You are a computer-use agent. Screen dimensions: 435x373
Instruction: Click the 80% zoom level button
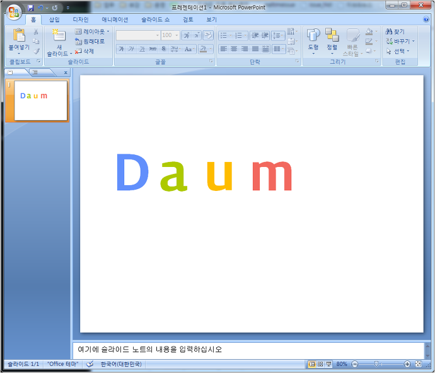pyautogui.click(x=342, y=364)
